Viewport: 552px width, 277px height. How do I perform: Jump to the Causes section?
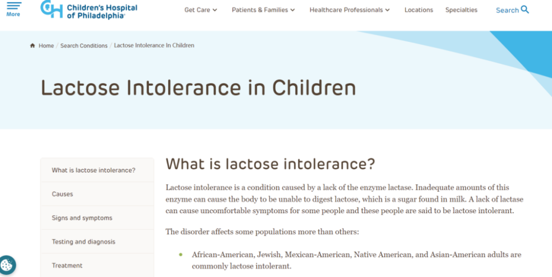tap(62, 194)
